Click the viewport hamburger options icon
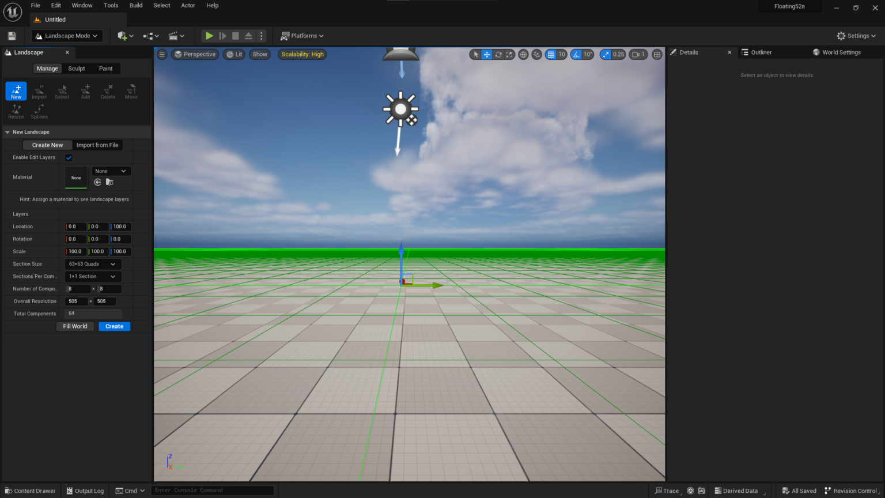The image size is (885, 498). [162, 54]
